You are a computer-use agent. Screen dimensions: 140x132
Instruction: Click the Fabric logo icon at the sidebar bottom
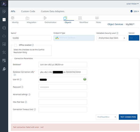(x=4, y=69)
